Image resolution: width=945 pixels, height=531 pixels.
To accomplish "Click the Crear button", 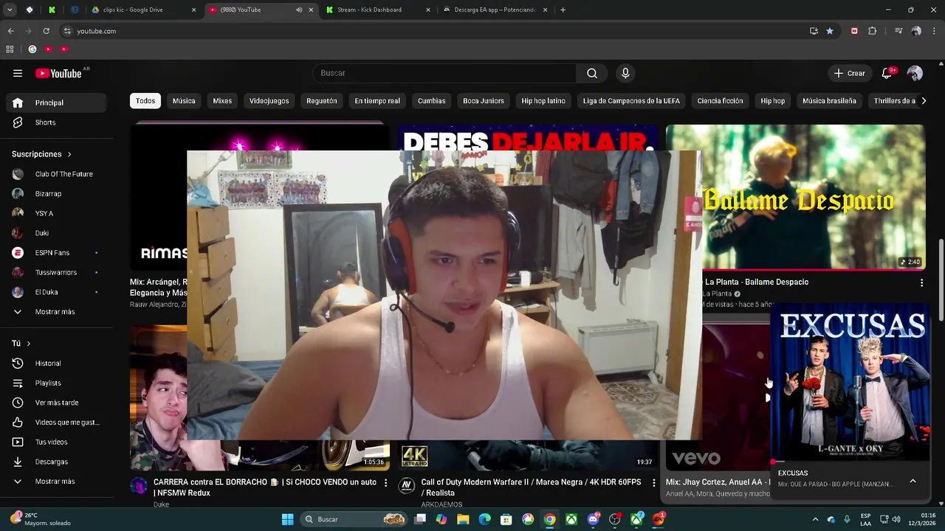I will pyautogui.click(x=849, y=73).
